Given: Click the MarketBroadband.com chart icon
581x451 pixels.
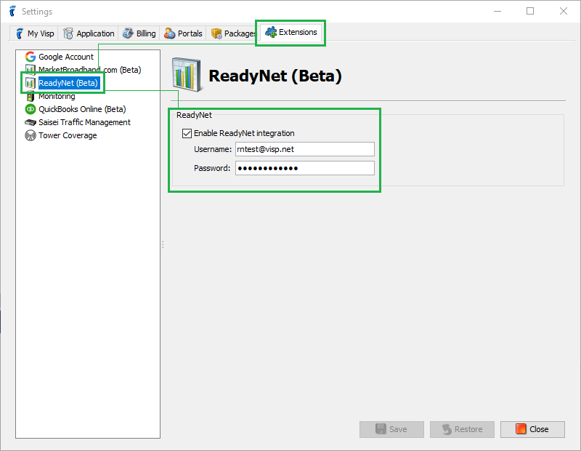Looking at the screenshot, I should (x=31, y=69).
